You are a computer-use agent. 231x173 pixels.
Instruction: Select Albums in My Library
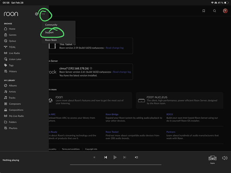[12, 85]
